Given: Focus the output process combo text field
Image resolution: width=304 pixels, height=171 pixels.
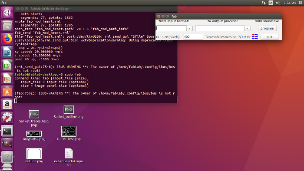Looking at the screenshot, I should (x=220, y=28).
